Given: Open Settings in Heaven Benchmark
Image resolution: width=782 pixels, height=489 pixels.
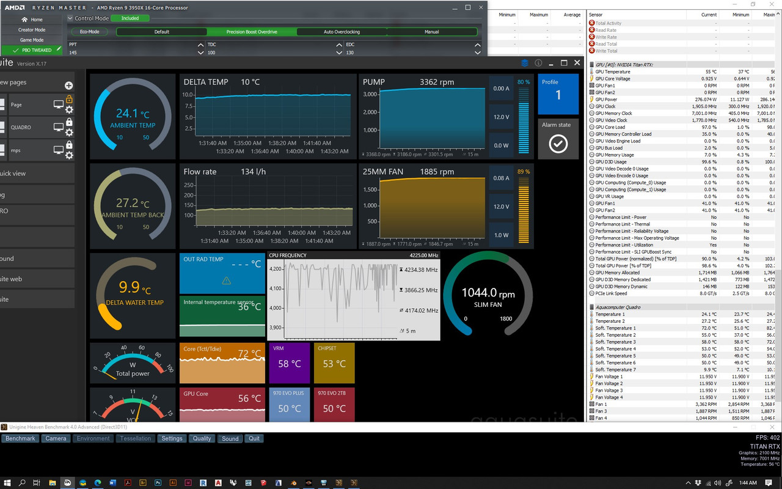Looking at the screenshot, I should pyautogui.click(x=172, y=438).
